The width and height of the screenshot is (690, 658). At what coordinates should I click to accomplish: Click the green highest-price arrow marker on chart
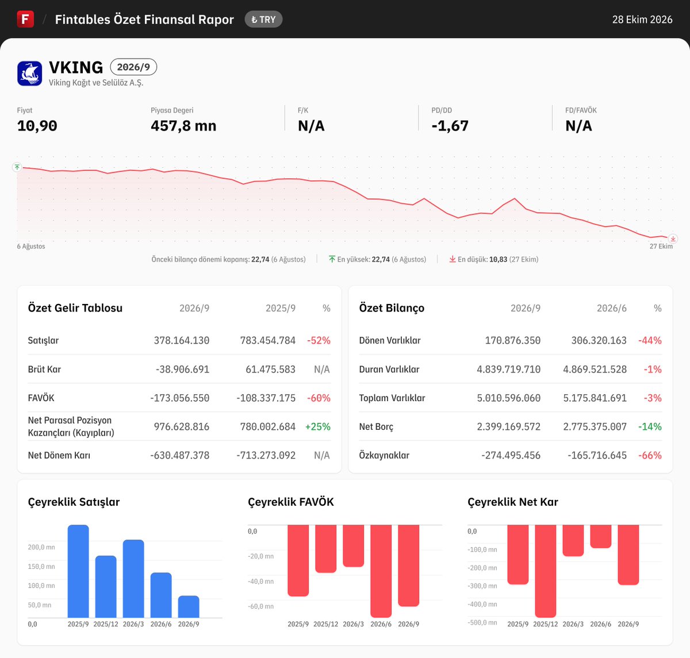pyautogui.click(x=17, y=167)
